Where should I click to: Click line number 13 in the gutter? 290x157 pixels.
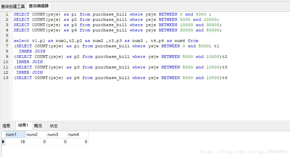6,78
